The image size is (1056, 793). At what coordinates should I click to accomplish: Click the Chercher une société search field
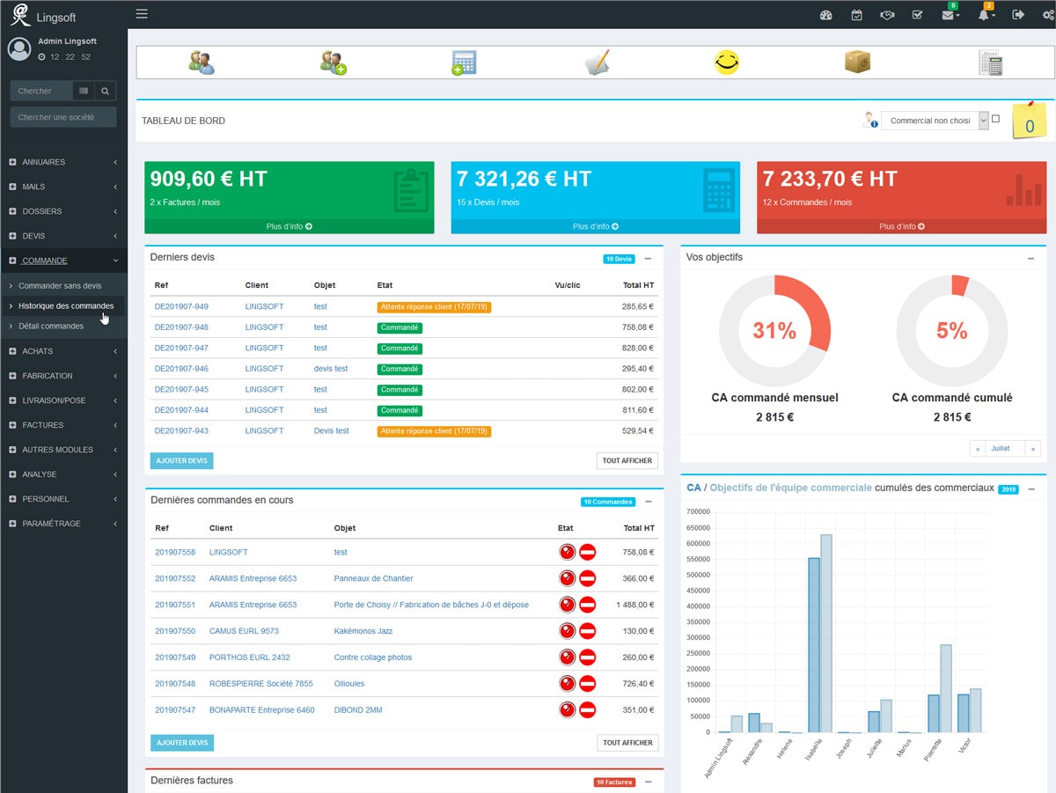62,116
